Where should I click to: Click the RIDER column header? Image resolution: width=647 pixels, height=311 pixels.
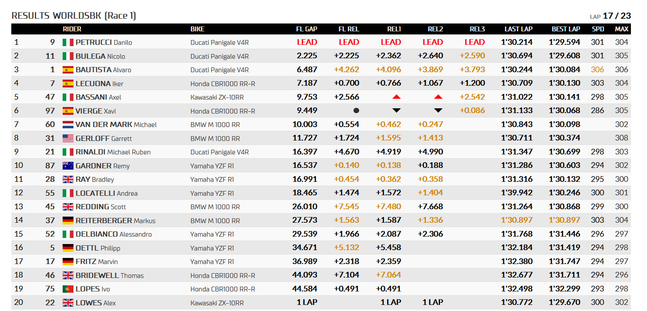[72, 29]
